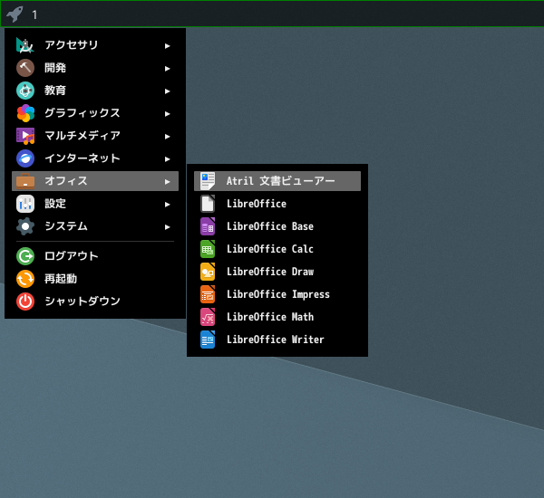Click the purple LibreOffice Base icon
Image resolution: width=544 pixels, height=498 pixels.
[208, 226]
